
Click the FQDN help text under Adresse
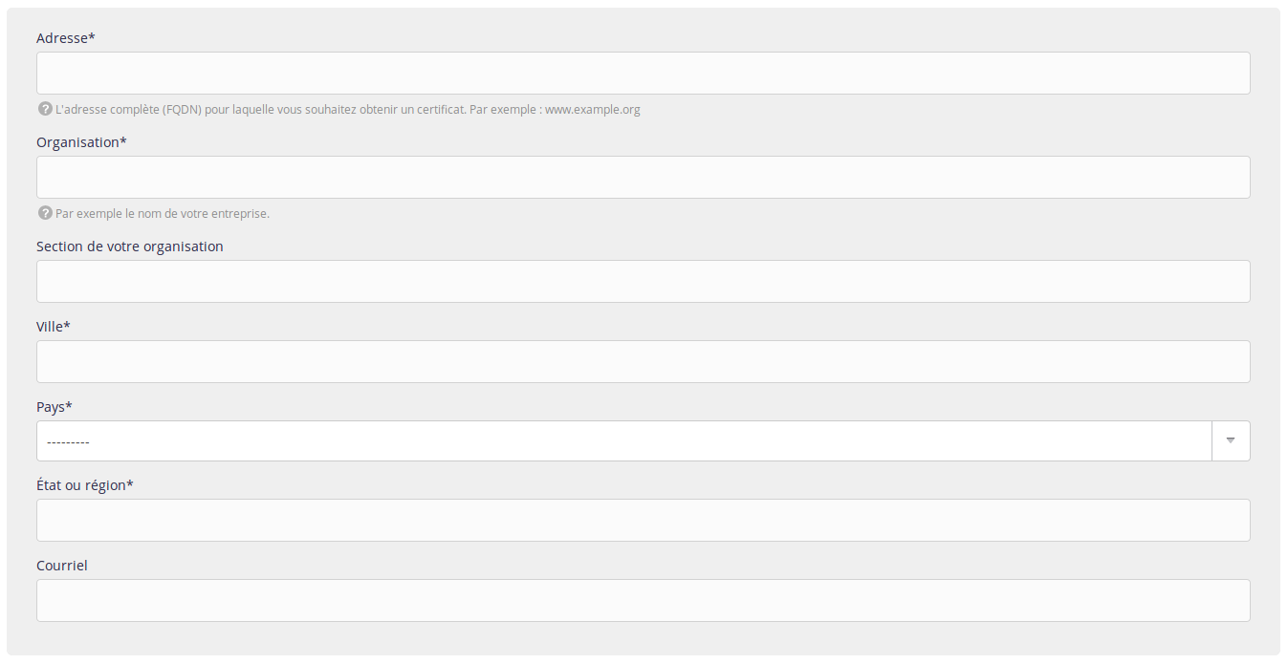[x=348, y=110]
